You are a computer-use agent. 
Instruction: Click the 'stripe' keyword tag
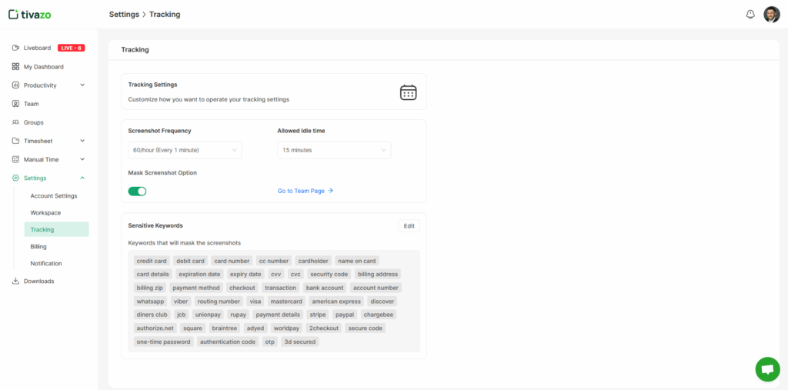[x=318, y=315]
